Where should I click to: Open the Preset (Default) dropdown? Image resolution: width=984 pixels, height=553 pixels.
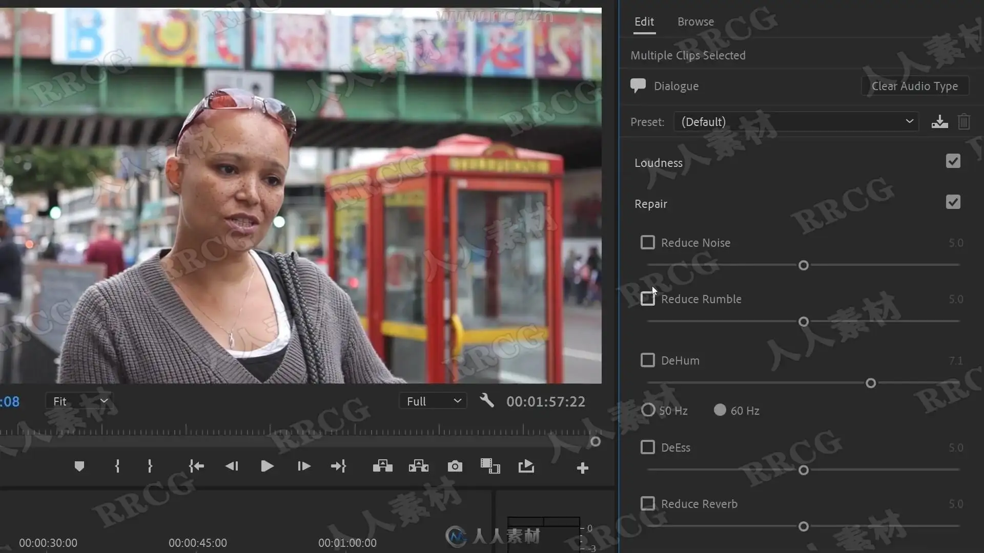point(796,122)
